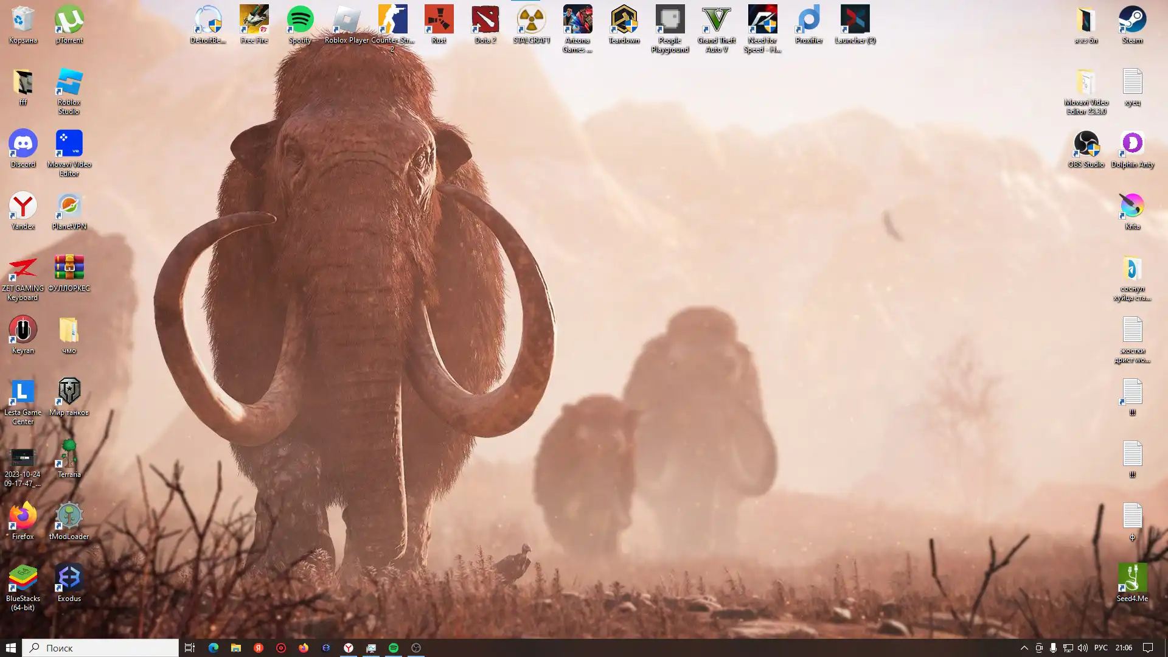Open the Windows Start menu
This screenshot has width=1168, height=657.
point(11,648)
